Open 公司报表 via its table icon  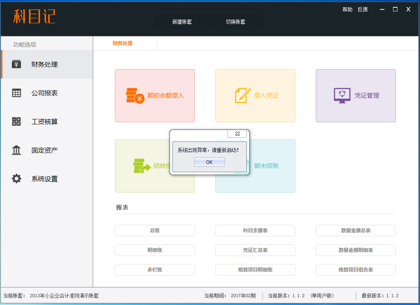point(16,93)
